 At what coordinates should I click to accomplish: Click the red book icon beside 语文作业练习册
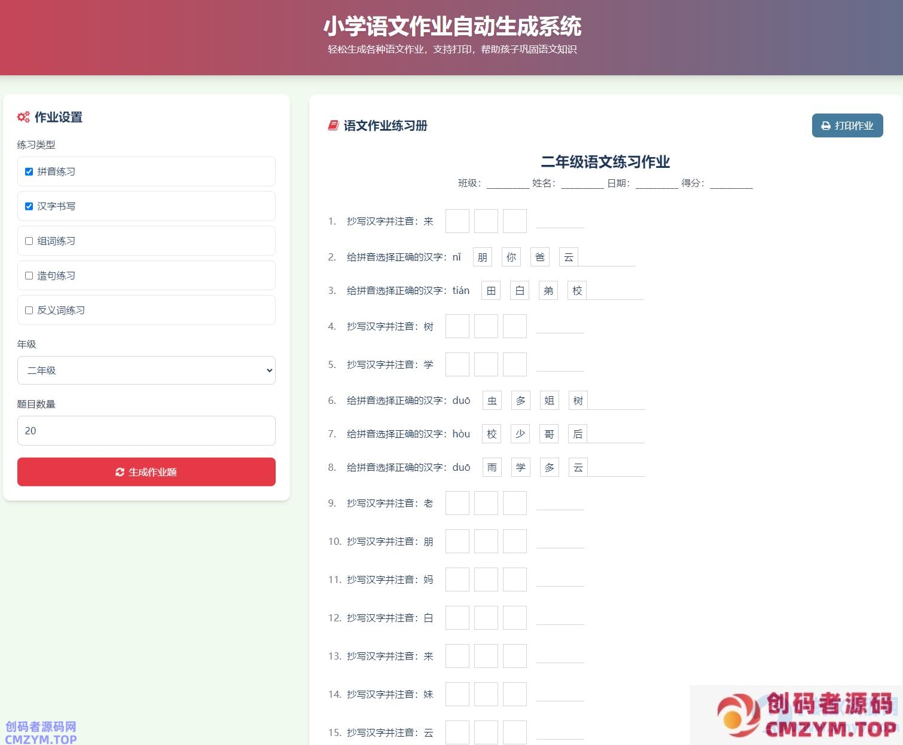pyautogui.click(x=333, y=125)
